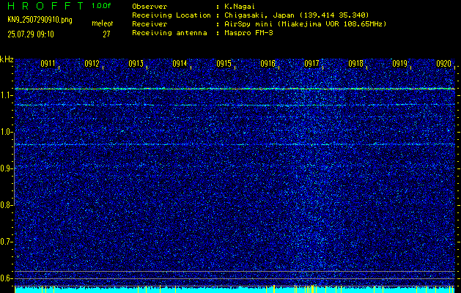Click the Observer label
Screen dimensions: 461x293
pyautogui.click(x=150, y=7)
